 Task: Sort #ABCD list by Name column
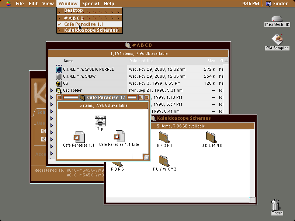pos(69,61)
